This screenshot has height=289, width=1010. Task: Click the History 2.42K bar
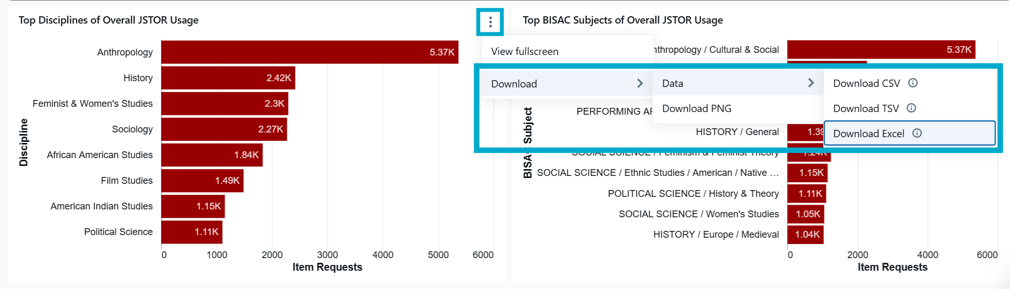228,77
